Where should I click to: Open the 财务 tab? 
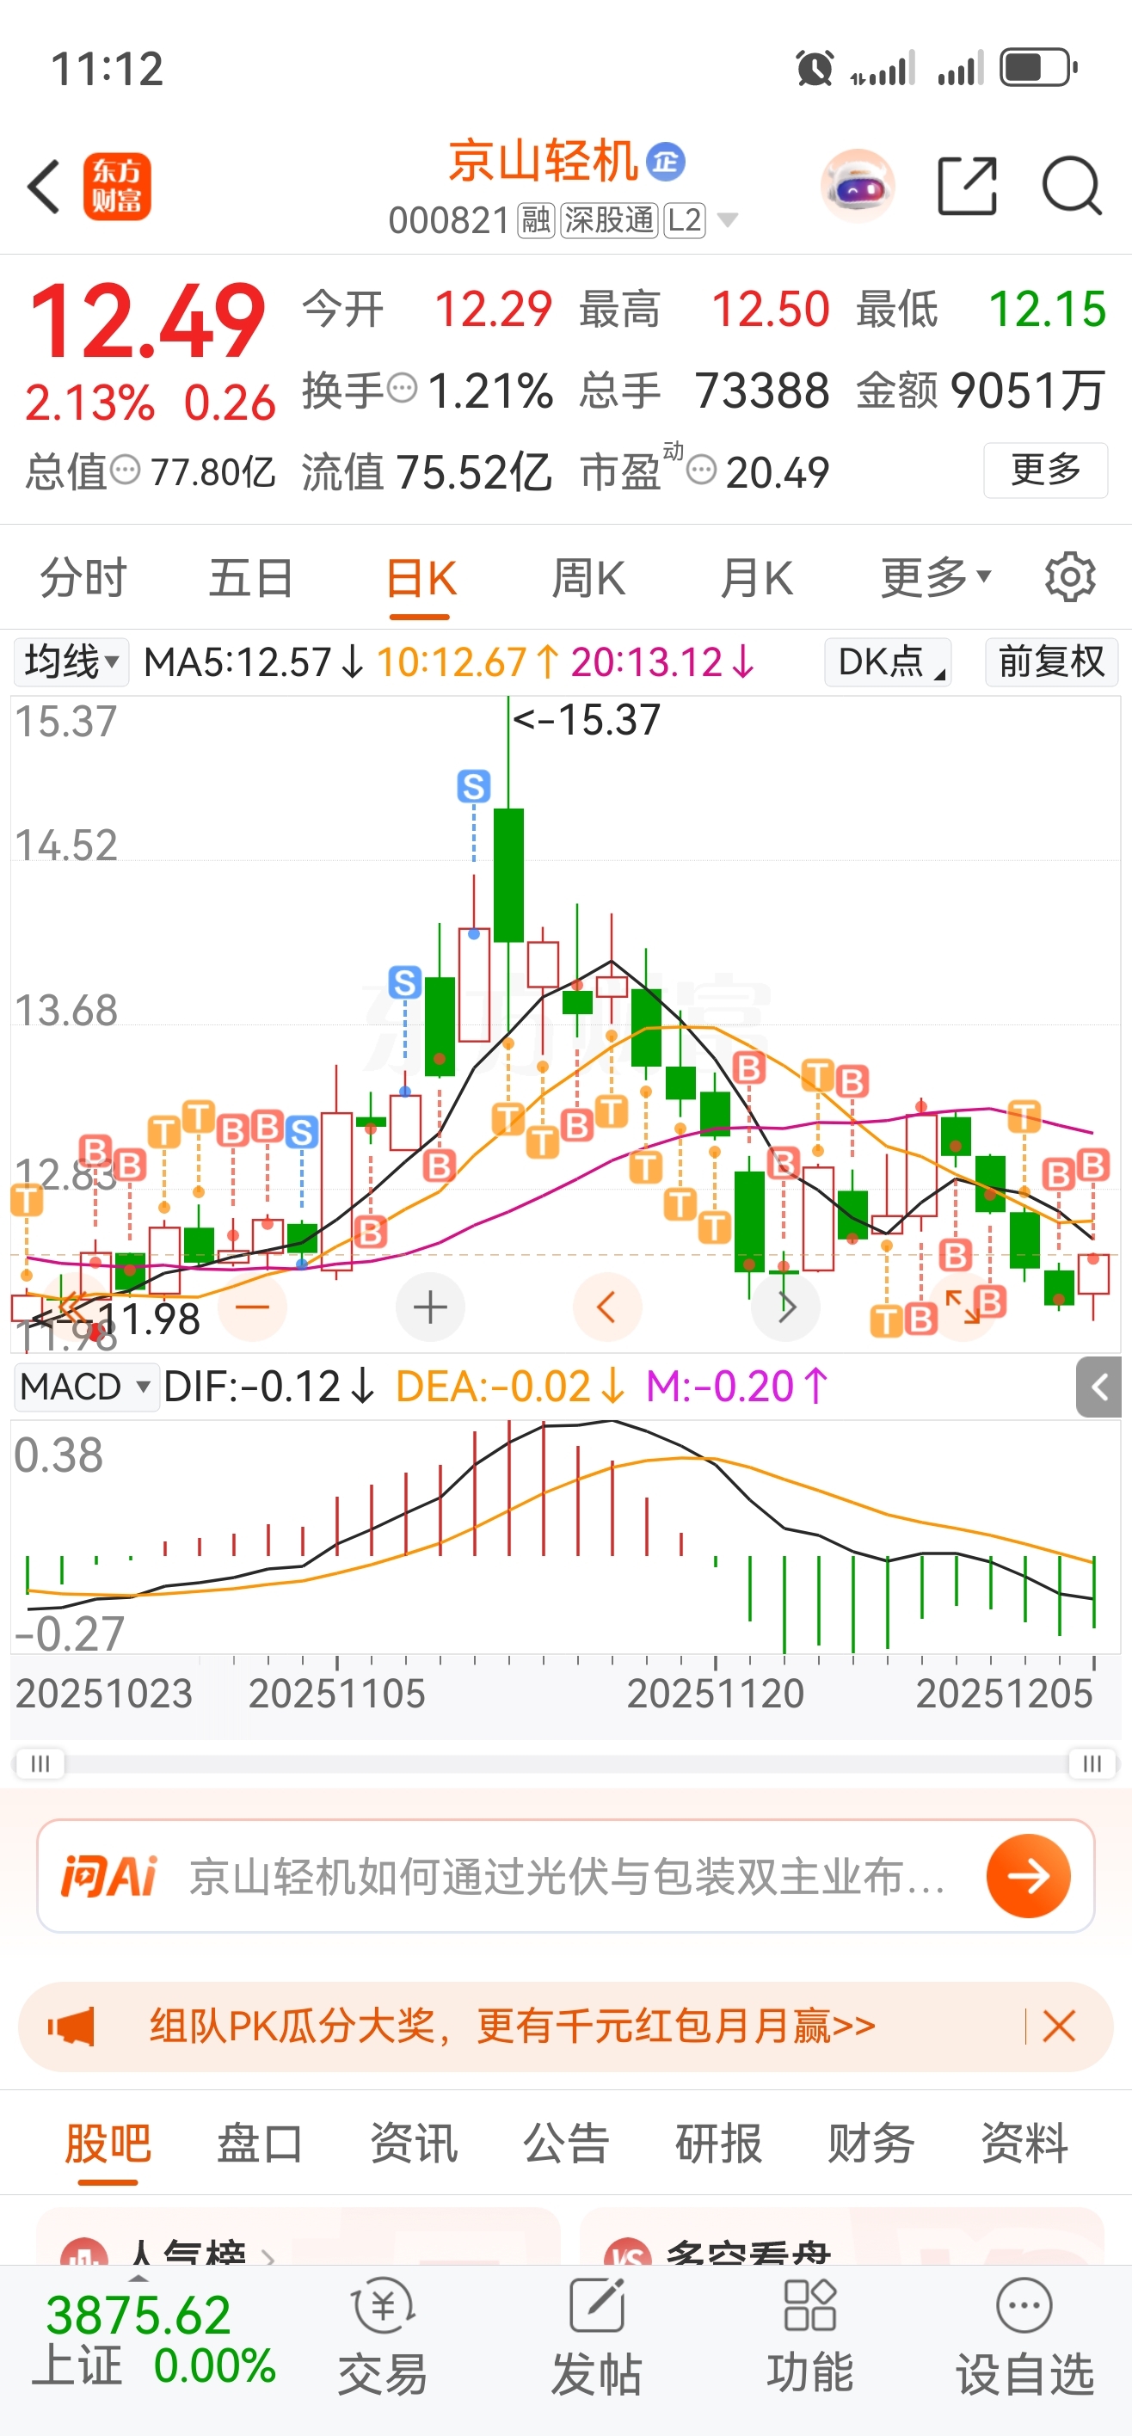pos(871,2142)
